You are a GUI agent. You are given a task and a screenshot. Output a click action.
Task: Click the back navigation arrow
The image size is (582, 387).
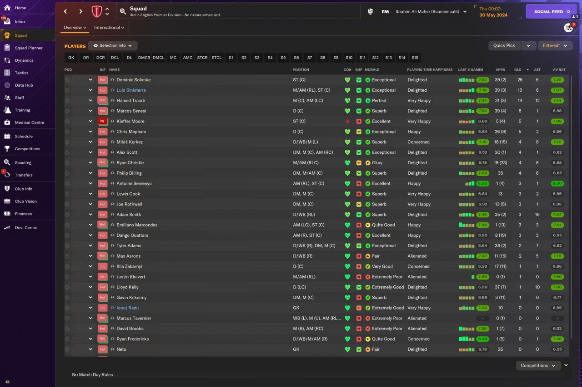coord(65,11)
